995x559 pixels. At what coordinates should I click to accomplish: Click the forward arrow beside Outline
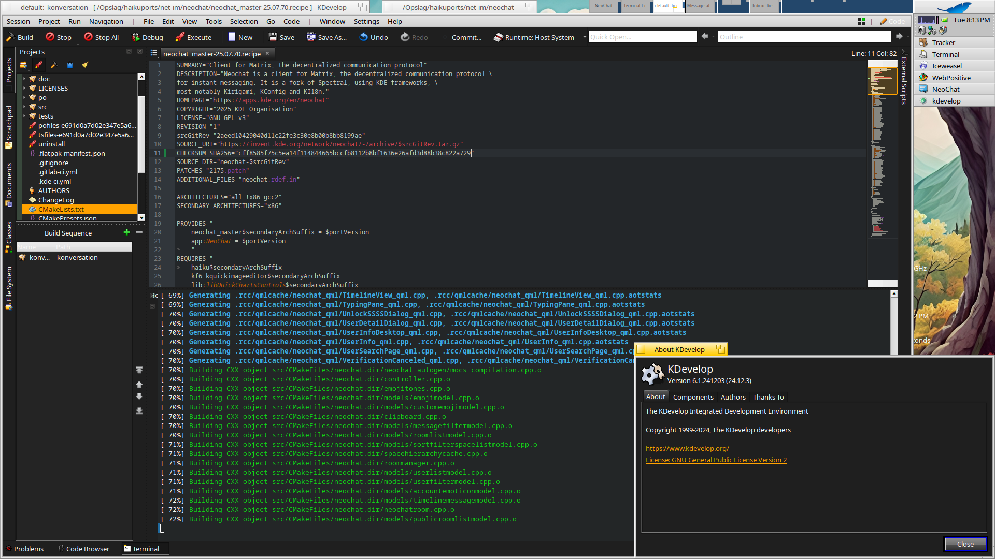[x=899, y=36]
